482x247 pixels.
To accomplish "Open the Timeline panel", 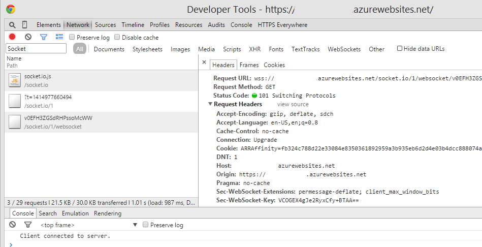I will [x=133, y=25].
